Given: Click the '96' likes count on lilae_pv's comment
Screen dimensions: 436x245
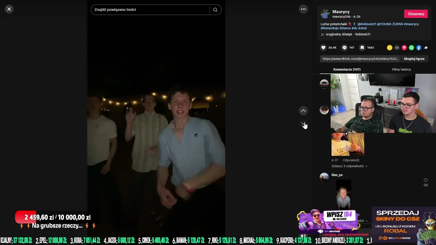Looking at the screenshot, I should (x=425, y=185).
